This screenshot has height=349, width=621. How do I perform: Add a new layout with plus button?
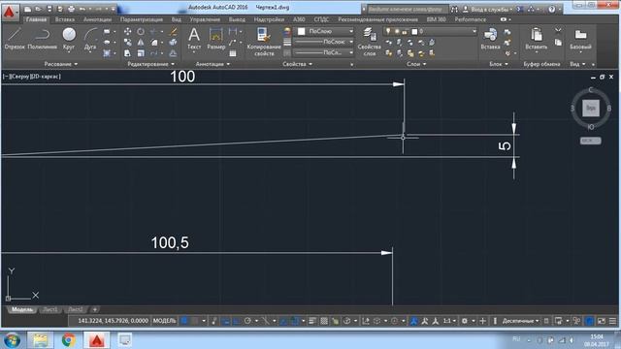95,309
